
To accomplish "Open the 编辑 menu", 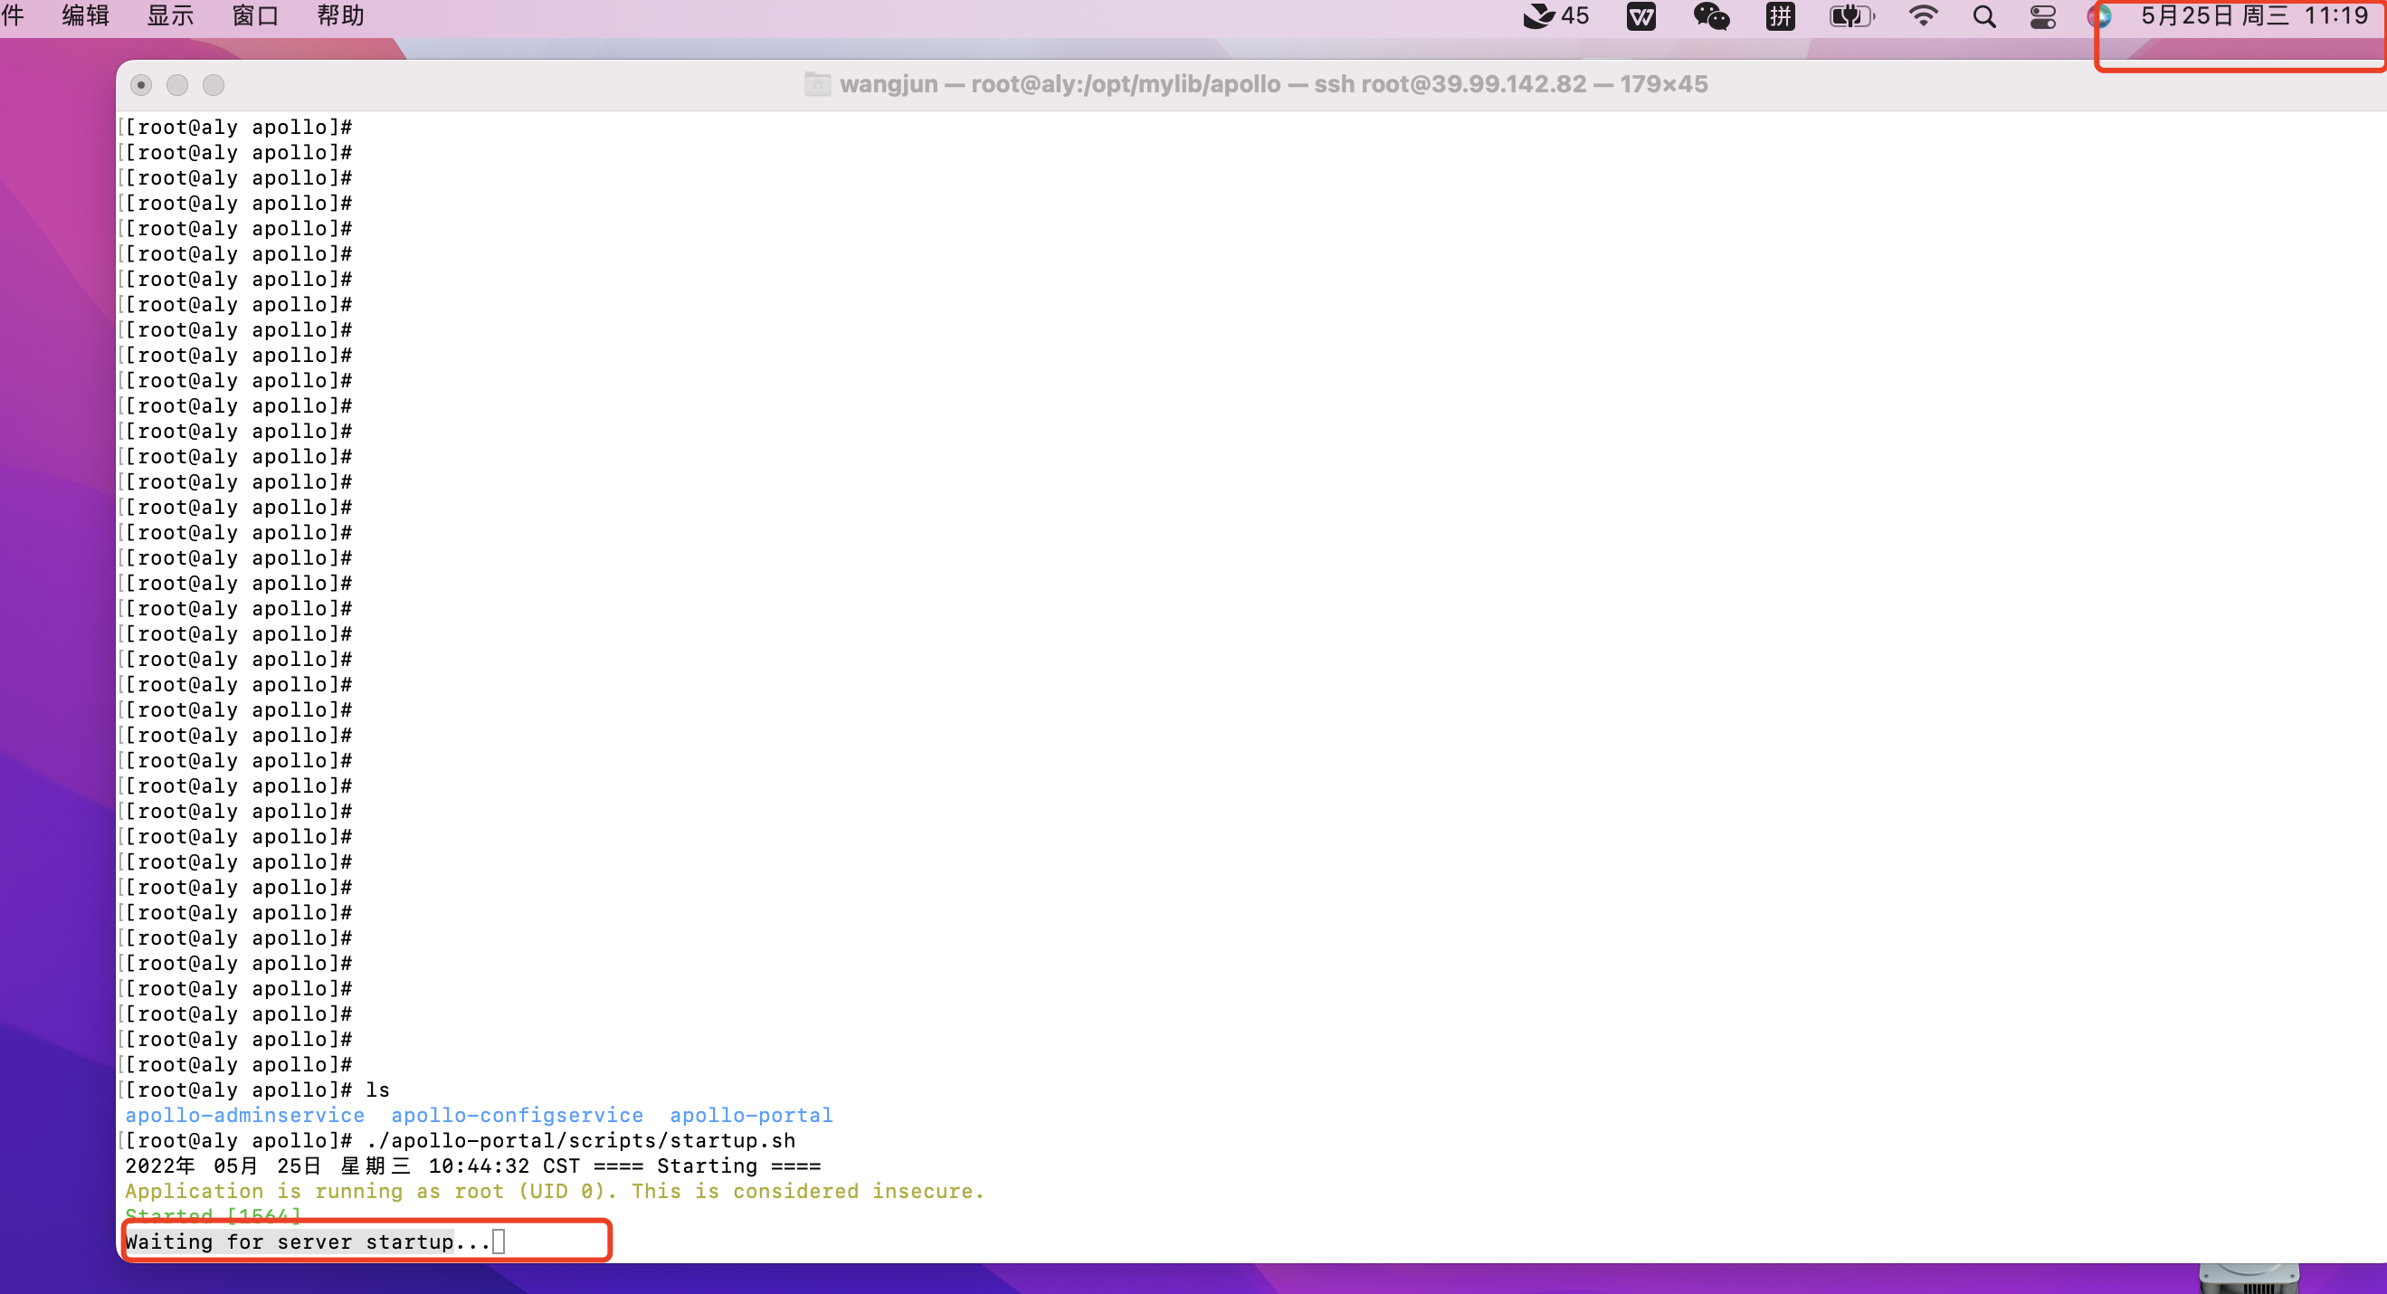I will tap(83, 15).
